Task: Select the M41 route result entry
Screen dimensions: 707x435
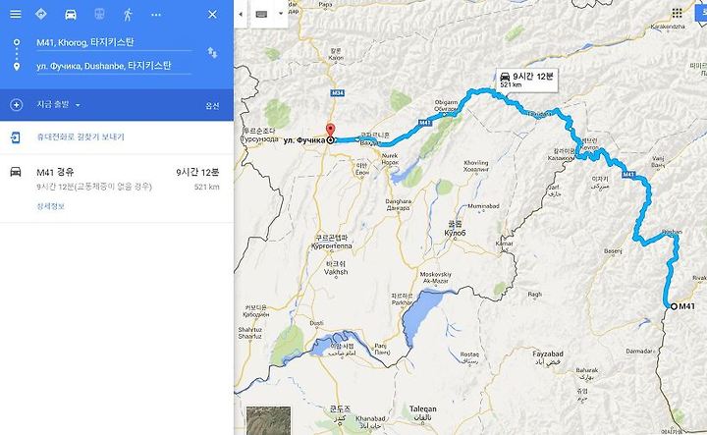Action: coord(117,189)
